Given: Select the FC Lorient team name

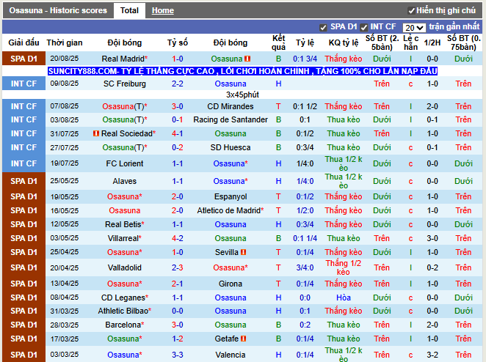Looking at the screenshot, I should (125, 163).
